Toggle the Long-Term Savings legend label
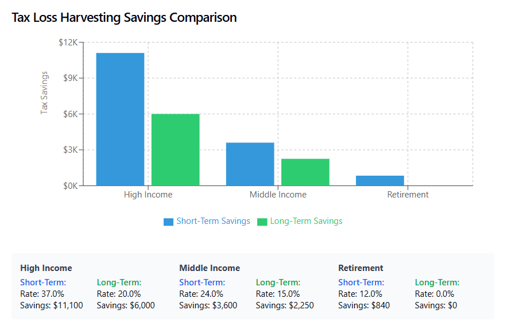The image size is (507, 333). point(306,221)
